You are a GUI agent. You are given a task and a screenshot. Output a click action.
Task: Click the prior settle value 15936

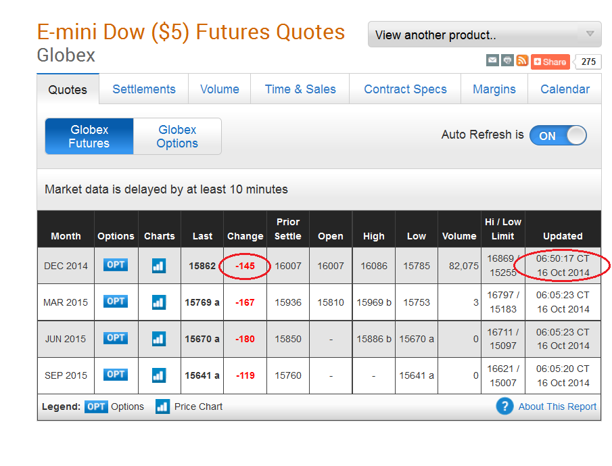(288, 302)
